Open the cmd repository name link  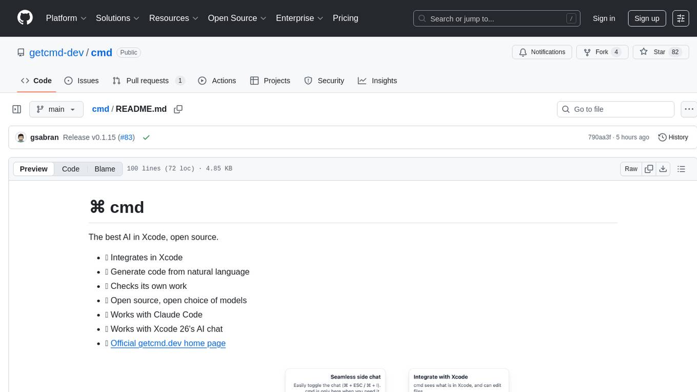tap(101, 52)
